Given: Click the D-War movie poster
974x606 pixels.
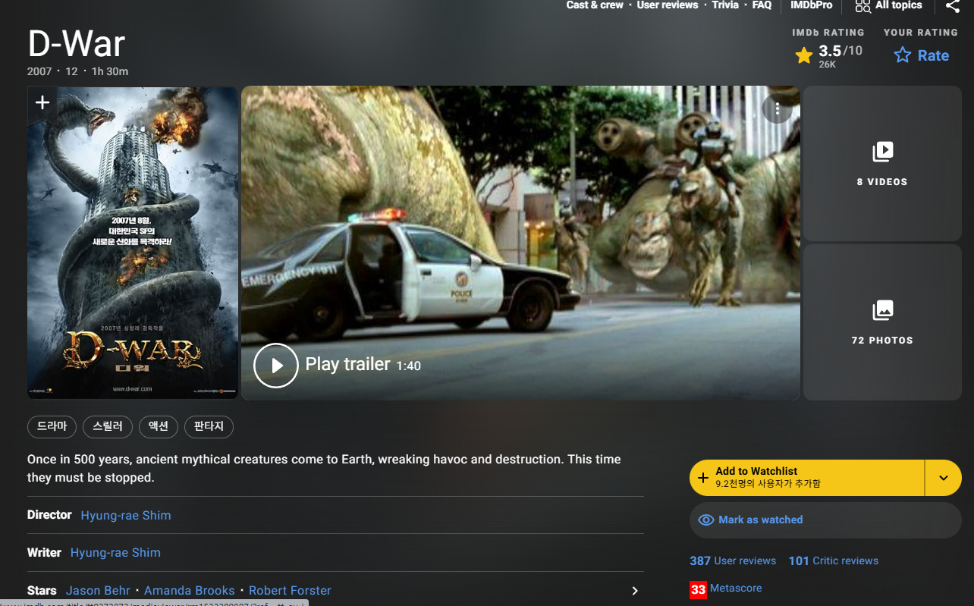Looking at the screenshot, I should (133, 250).
